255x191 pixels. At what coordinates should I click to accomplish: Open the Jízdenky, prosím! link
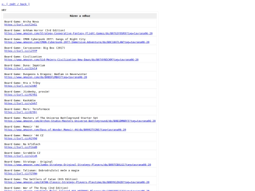[21, 95]
